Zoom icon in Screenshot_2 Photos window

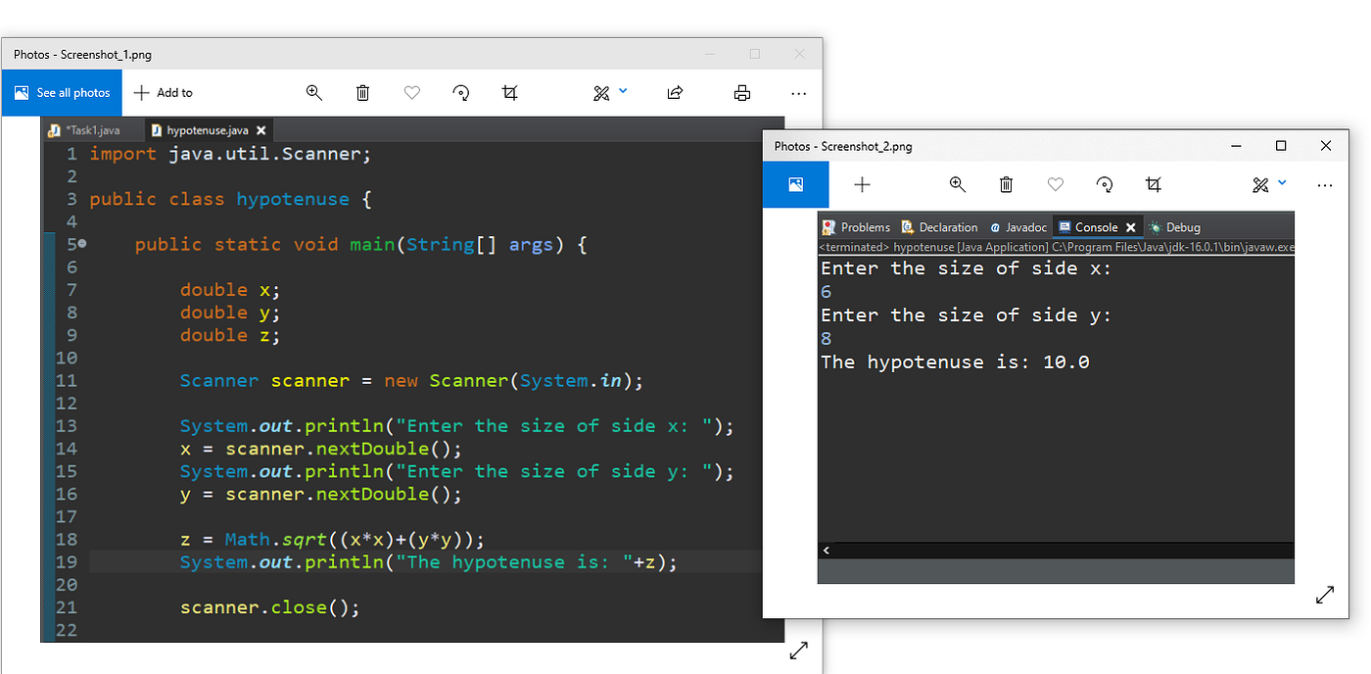point(958,185)
